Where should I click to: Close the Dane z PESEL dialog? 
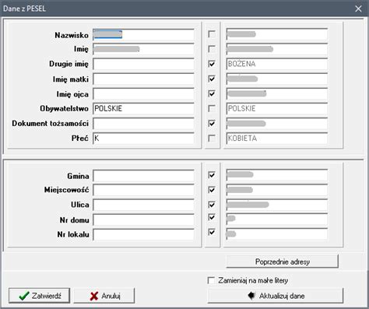click(x=358, y=9)
